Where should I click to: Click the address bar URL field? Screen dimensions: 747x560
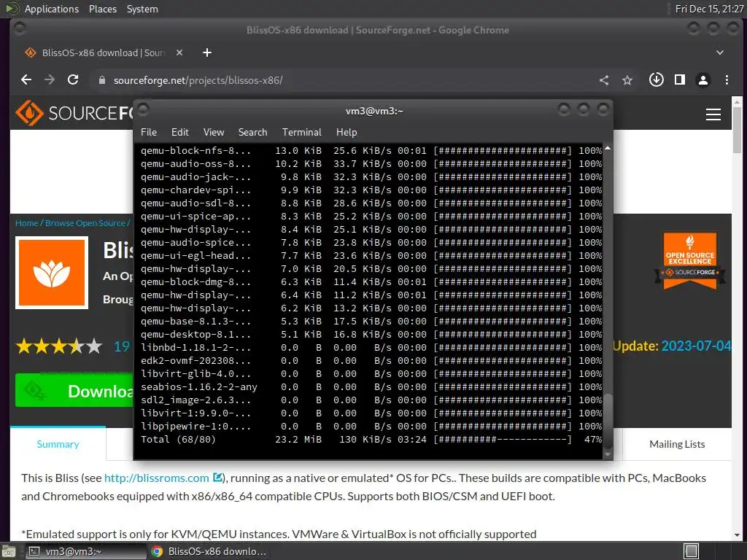[343, 80]
